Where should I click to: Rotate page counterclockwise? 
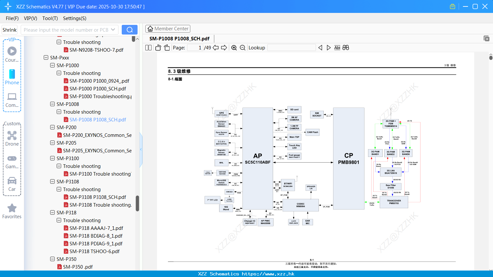(158, 47)
